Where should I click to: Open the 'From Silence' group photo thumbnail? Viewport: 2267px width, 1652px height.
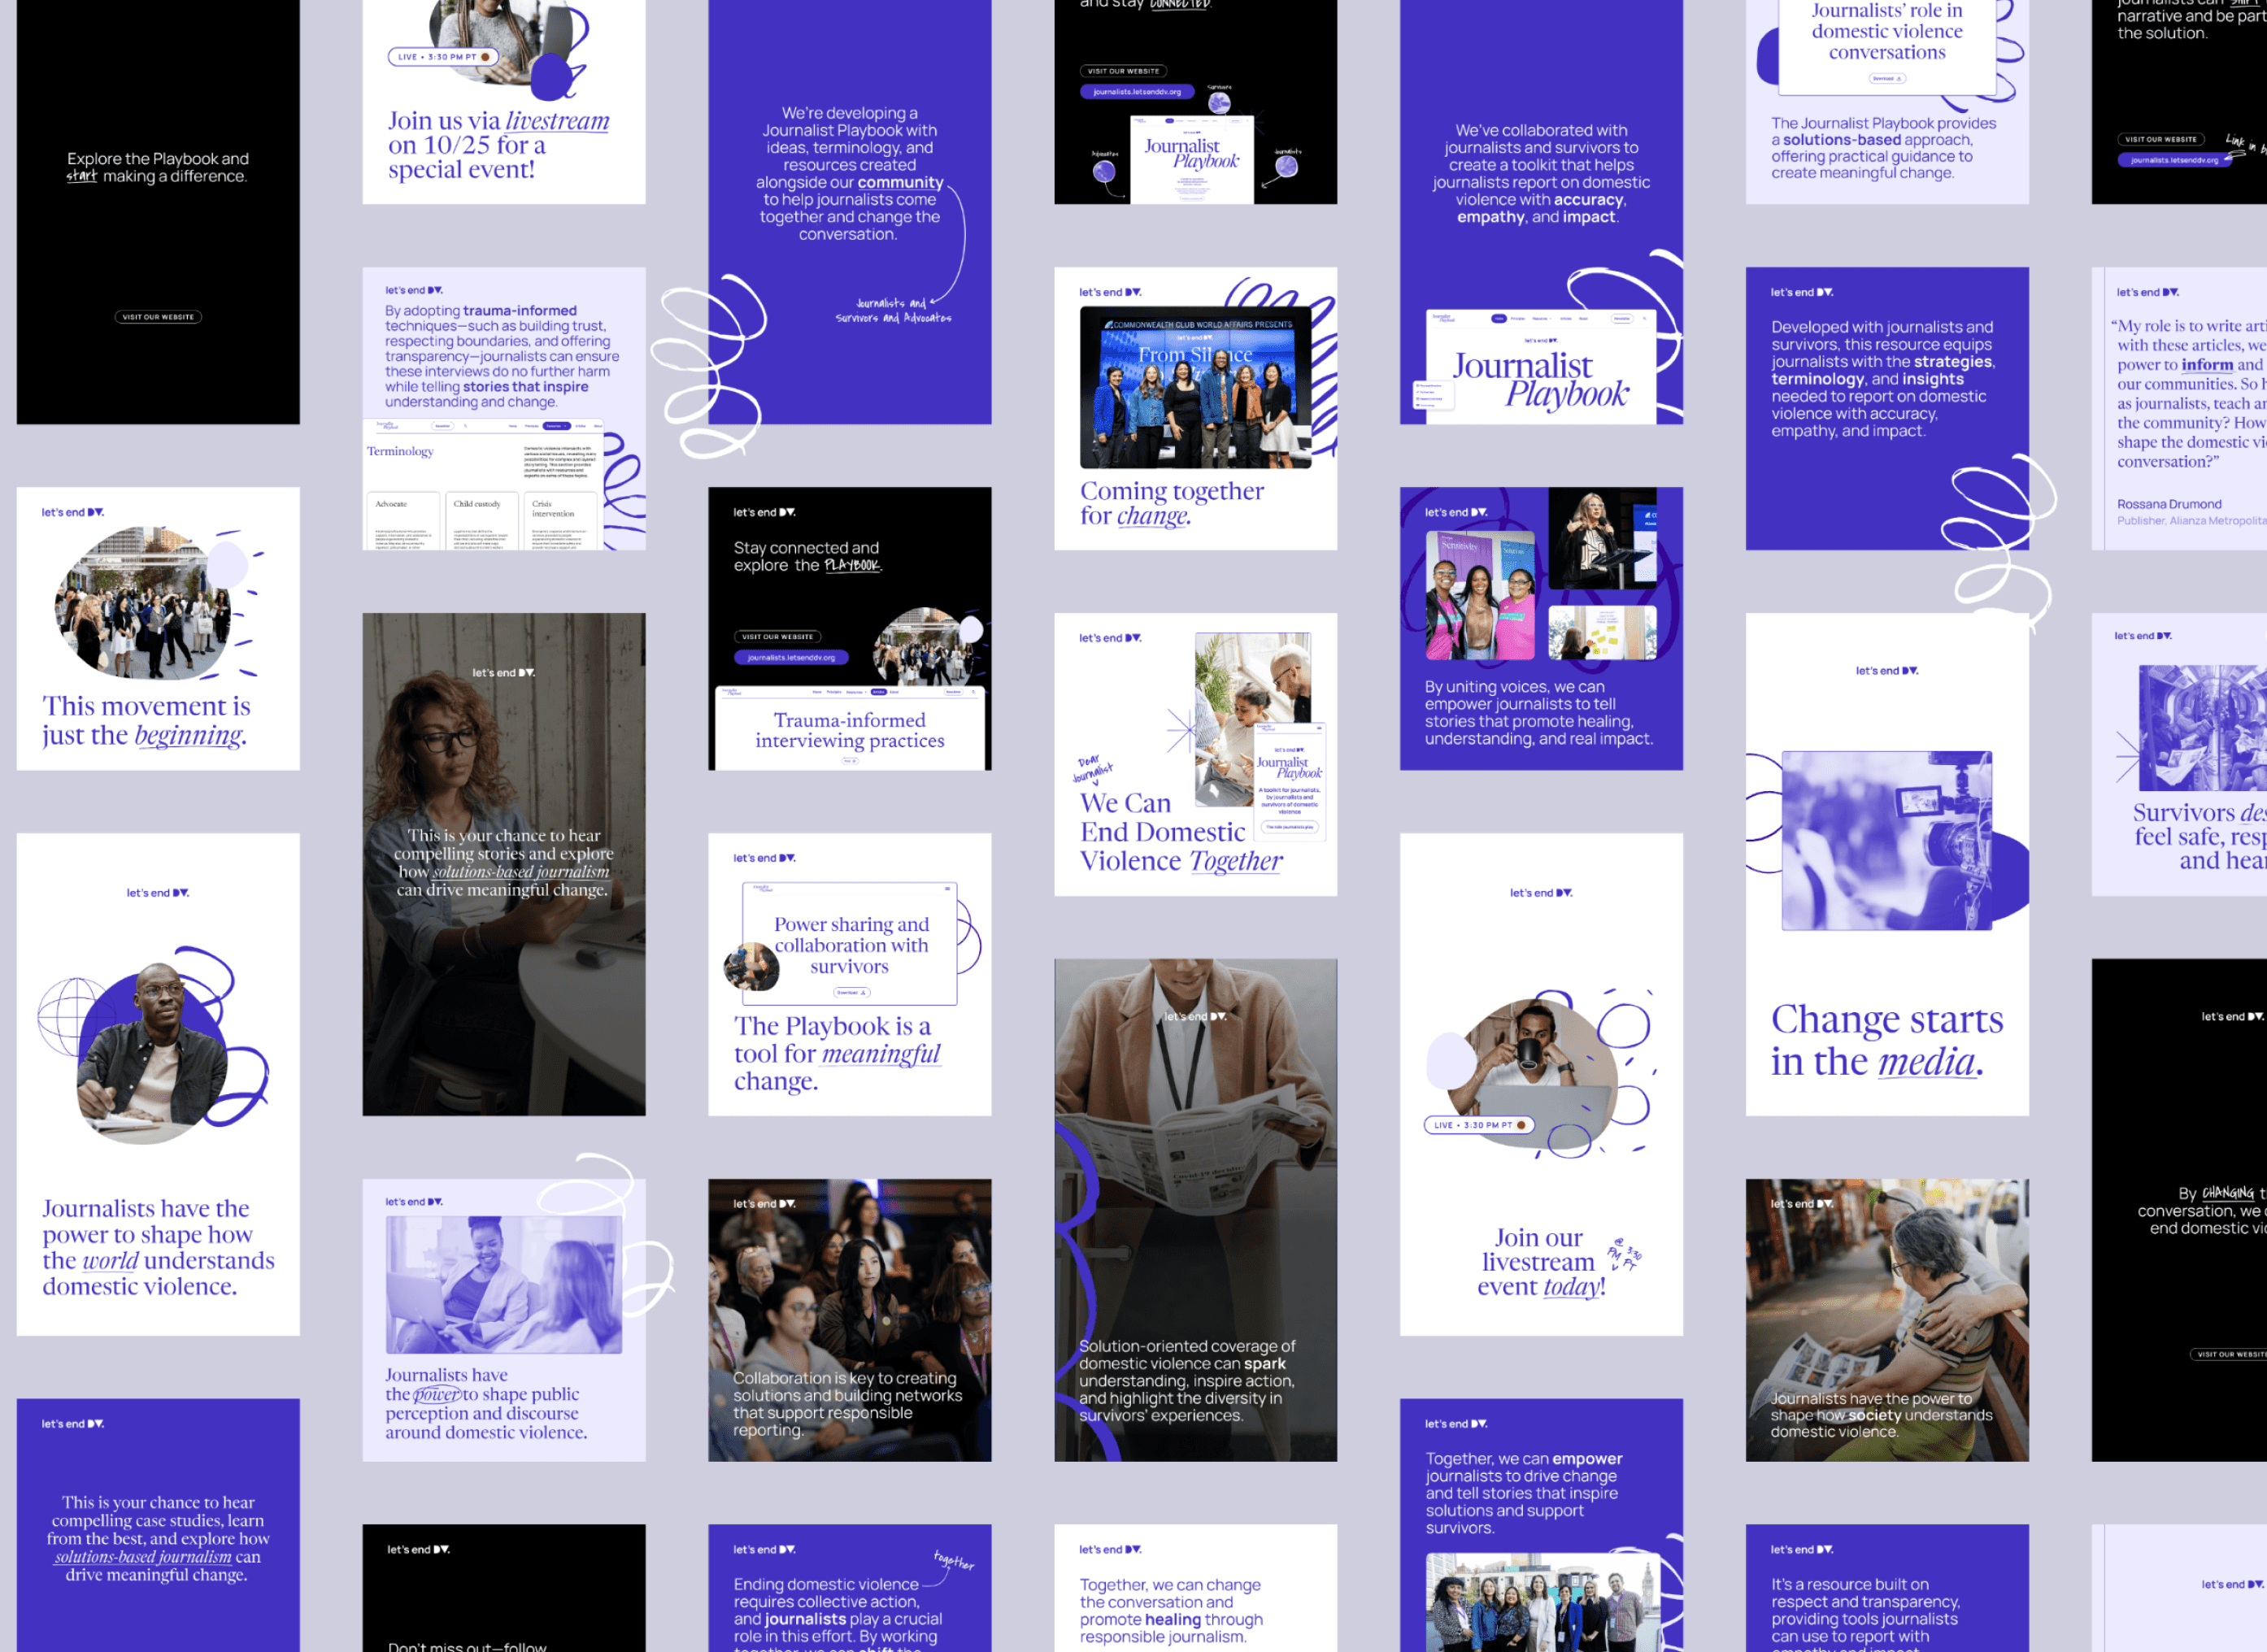pos(1195,387)
